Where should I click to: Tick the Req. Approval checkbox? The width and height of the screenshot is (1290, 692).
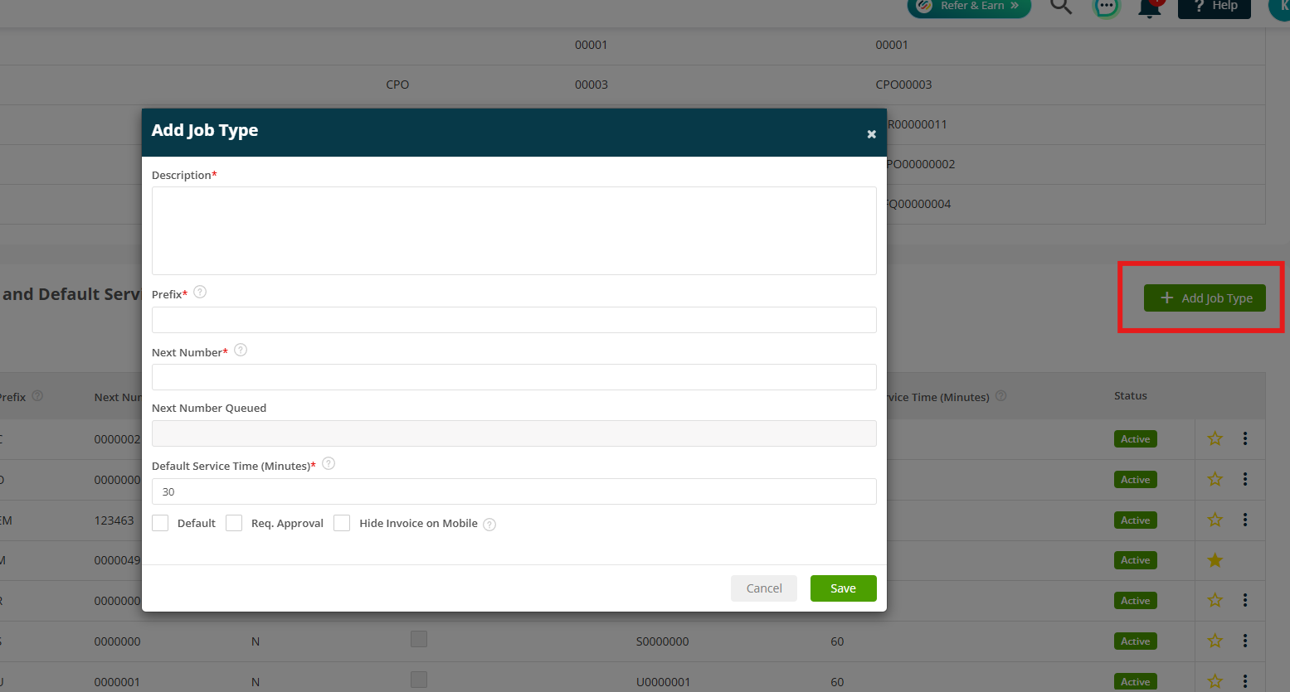coord(234,523)
